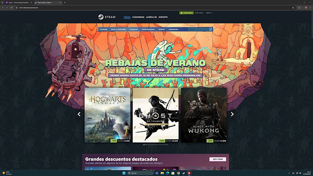
Task: Show hidden system tray icons
Action: coord(289,173)
